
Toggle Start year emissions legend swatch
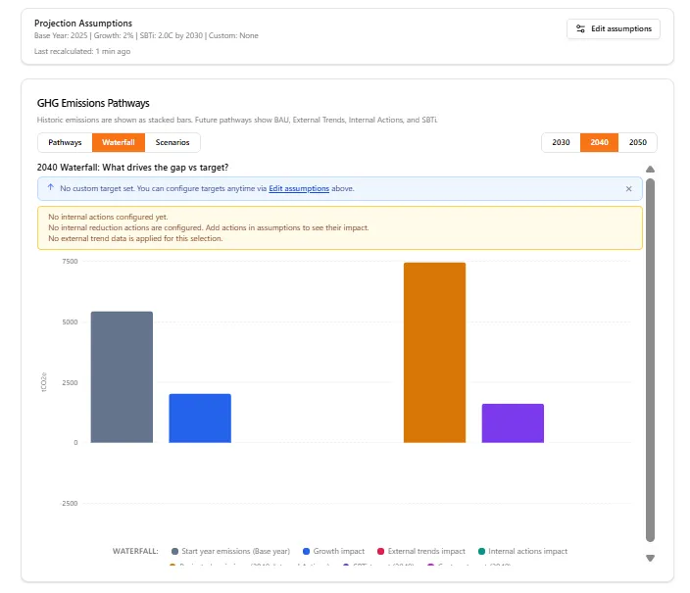[x=174, y=551]
